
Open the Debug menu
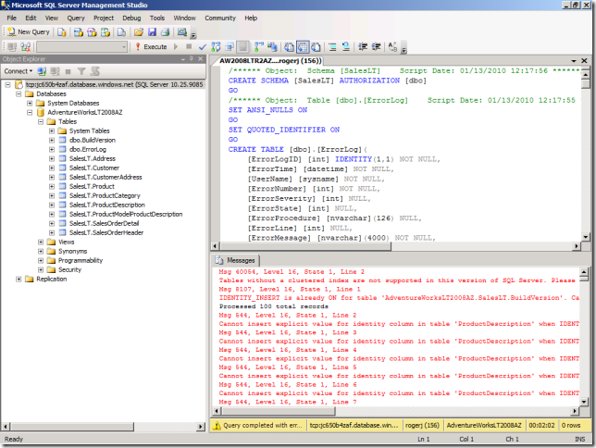131,18
